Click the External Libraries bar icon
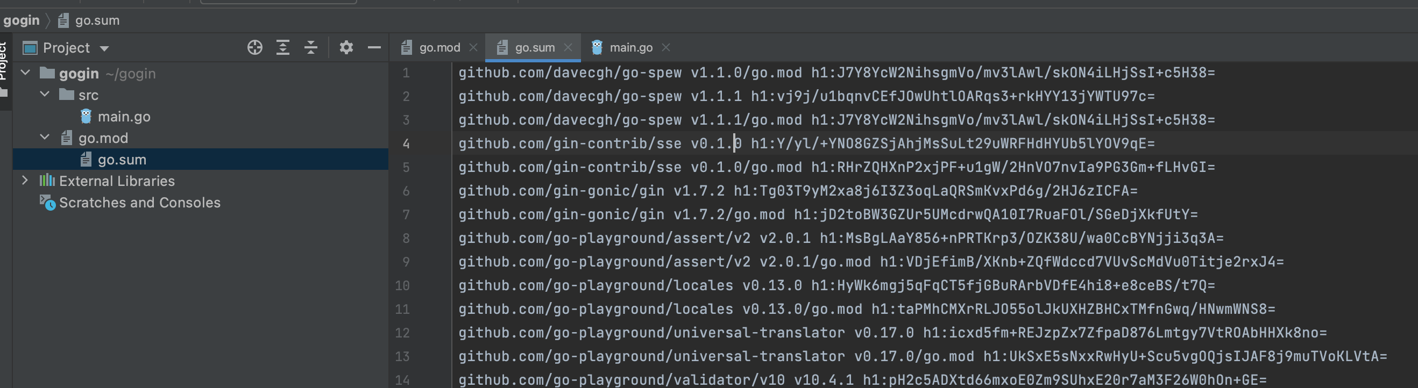 (47, 181)
